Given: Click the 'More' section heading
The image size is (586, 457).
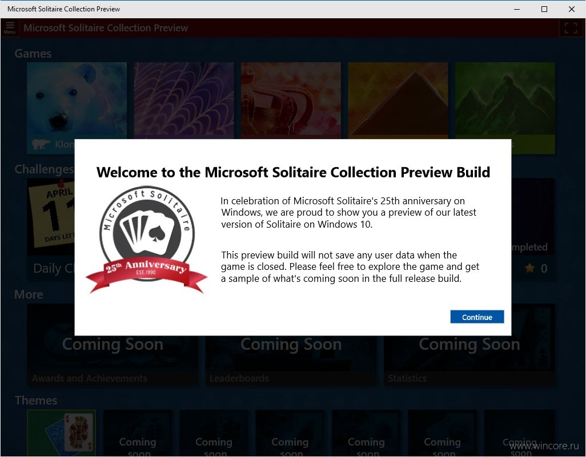Looking at the screenshot, I should pos(29,294).
